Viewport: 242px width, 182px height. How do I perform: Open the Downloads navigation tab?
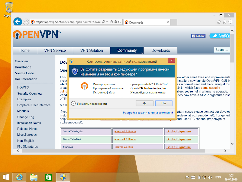[161, 50]
